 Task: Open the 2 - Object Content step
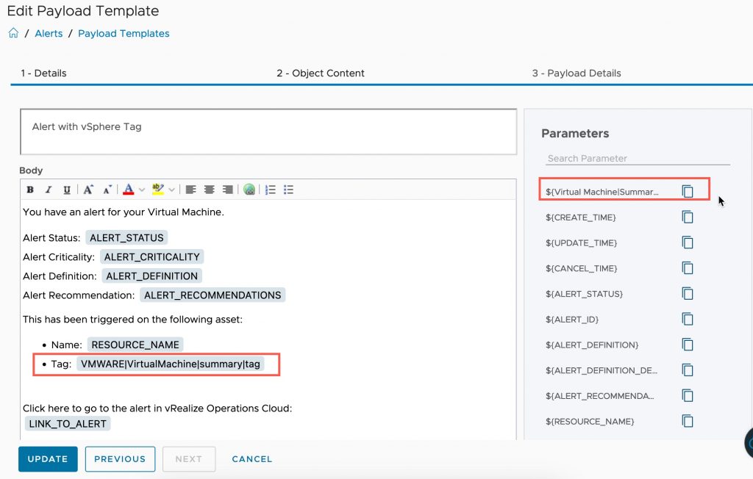tap(321, 73)
